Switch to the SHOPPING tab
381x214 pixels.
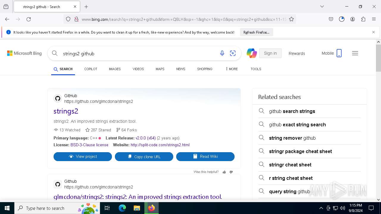[205, 69]
